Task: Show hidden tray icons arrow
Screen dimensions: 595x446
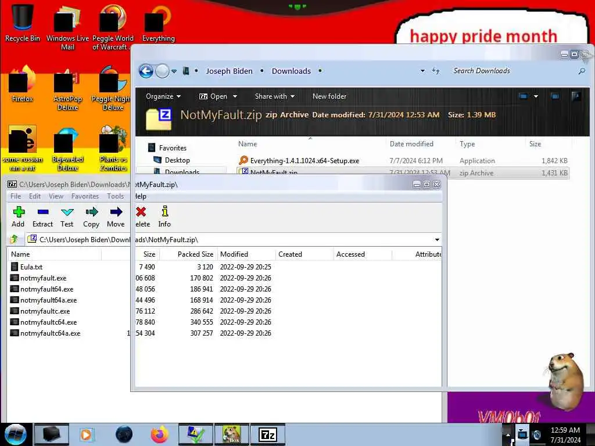Action: point(508,434)
